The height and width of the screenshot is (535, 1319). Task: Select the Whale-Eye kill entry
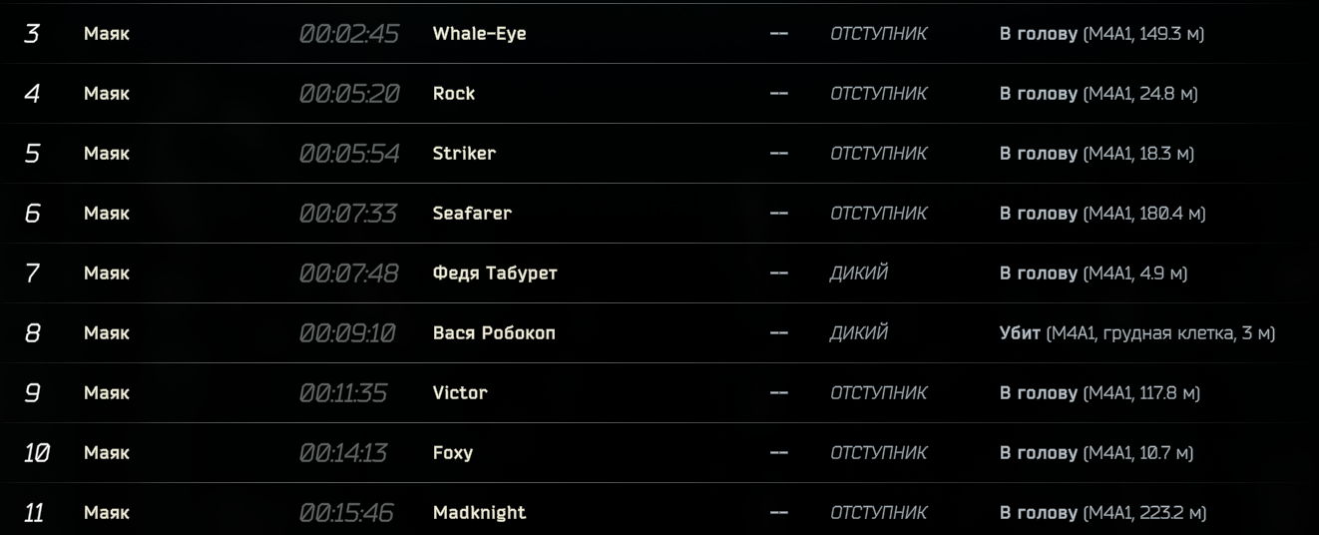(x=479, y=34)
